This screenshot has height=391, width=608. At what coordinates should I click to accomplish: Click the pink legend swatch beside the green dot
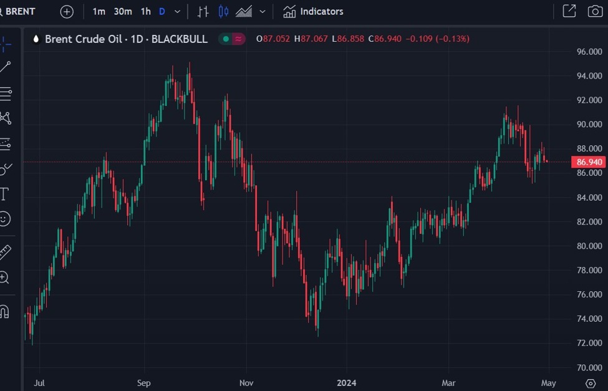click(x=237, y=39)
